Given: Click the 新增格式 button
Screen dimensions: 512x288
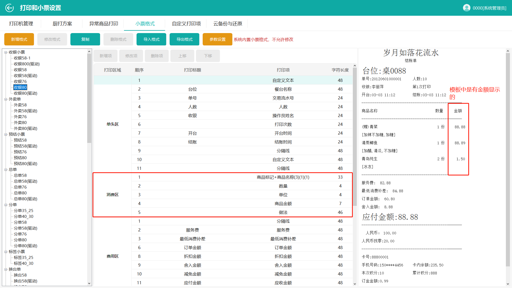Looking at the screenshot, I should [x=19, y=39].
